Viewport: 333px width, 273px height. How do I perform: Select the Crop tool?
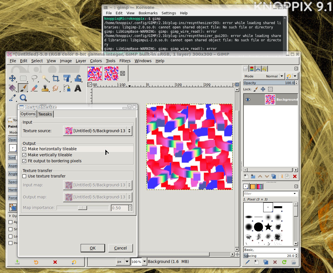(x=56, y=78)
